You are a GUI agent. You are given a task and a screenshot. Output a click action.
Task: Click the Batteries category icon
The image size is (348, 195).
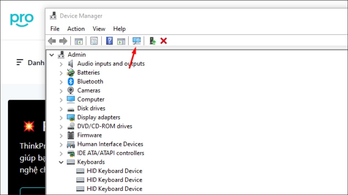coord(70,73)
